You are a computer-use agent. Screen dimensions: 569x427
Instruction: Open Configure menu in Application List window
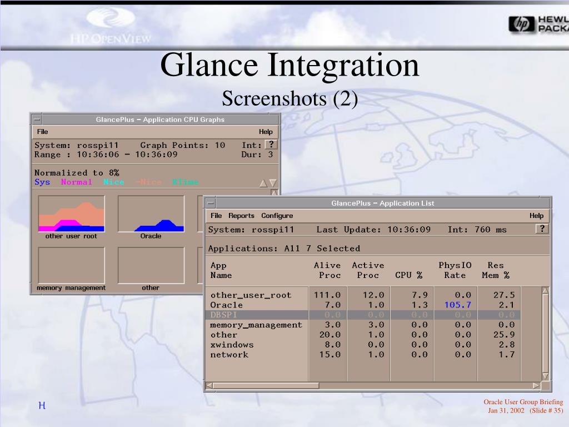point(277,216)
